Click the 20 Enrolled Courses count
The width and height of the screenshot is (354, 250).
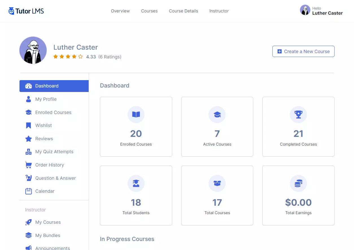[x=136, y=133]
